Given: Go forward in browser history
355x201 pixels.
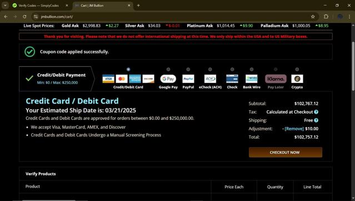Looking at the screenshot, I should point(15,17).
